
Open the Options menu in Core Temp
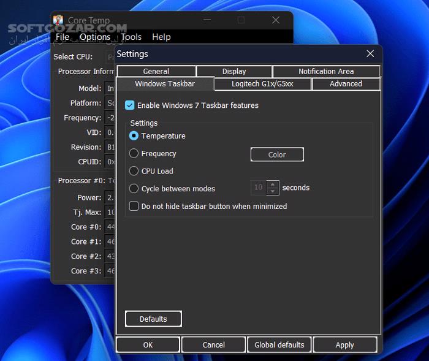pos(95,37)
